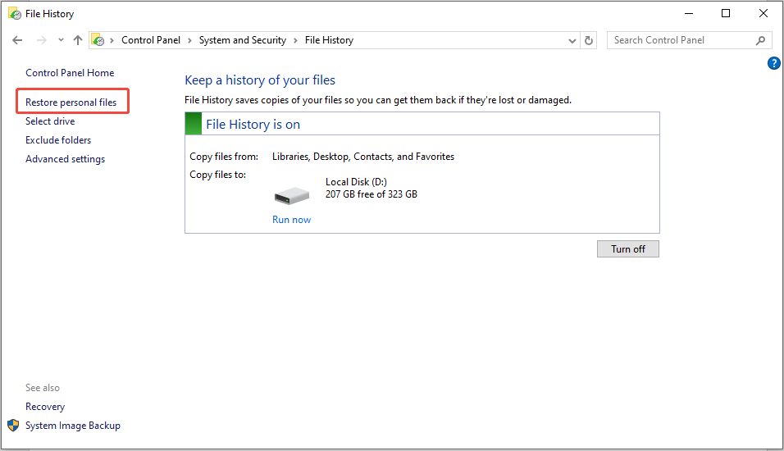The image size is (784, 451).
Task: Open the Select drive link
Action: 50,121
